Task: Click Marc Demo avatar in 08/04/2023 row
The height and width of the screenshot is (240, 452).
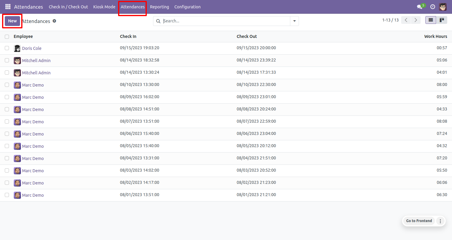Action: [x=17, y=159]
